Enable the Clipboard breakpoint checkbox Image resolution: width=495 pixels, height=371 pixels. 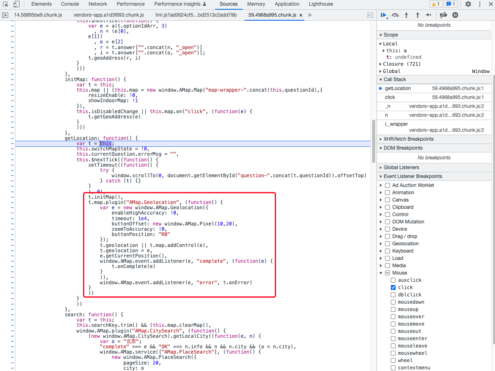tap(387, 207)
